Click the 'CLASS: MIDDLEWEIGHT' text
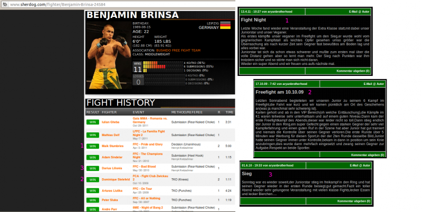422x212 pixels. [151, 54]
